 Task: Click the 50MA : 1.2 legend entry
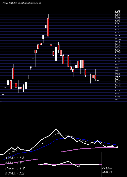(15, 173)
